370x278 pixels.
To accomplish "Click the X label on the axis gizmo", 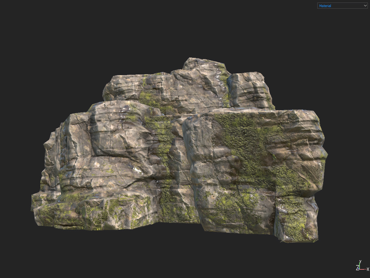I will pos(368,269).
